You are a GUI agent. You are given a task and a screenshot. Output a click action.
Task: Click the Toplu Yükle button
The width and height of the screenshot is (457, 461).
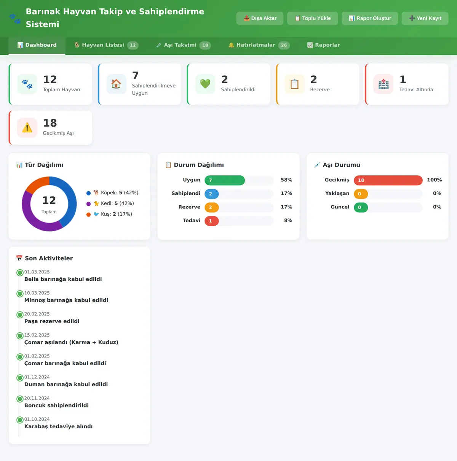coord(313,18)
